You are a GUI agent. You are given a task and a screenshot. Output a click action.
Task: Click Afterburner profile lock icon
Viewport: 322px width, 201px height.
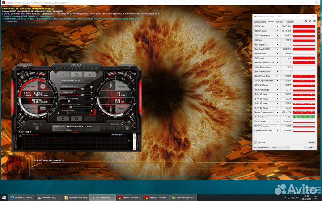pos(123,124)
